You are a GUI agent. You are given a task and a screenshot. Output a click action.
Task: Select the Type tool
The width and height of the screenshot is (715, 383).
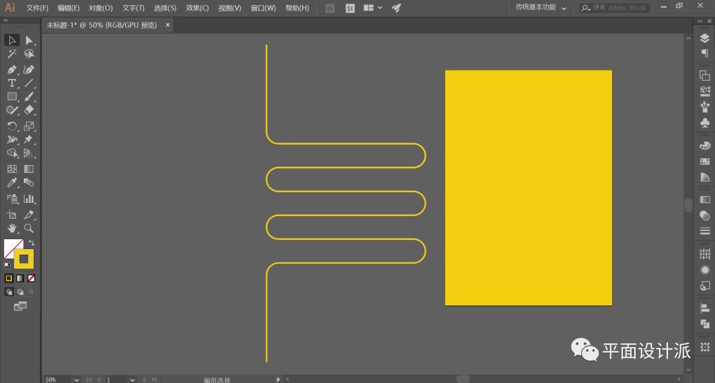[12, 83]
